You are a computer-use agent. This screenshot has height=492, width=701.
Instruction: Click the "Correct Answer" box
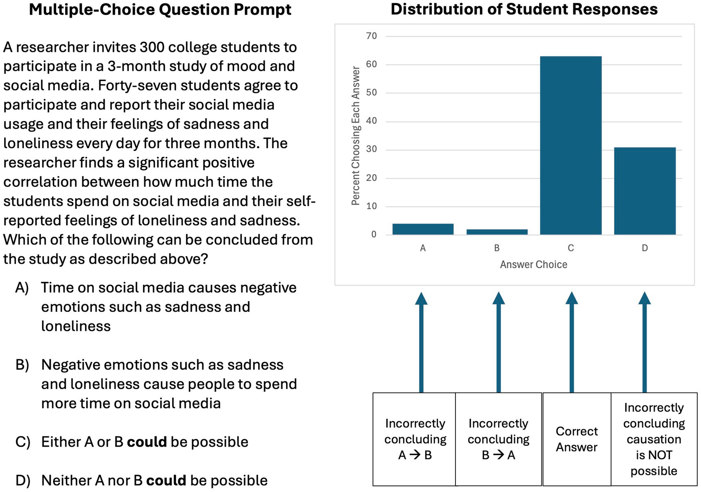pos(577,439)
